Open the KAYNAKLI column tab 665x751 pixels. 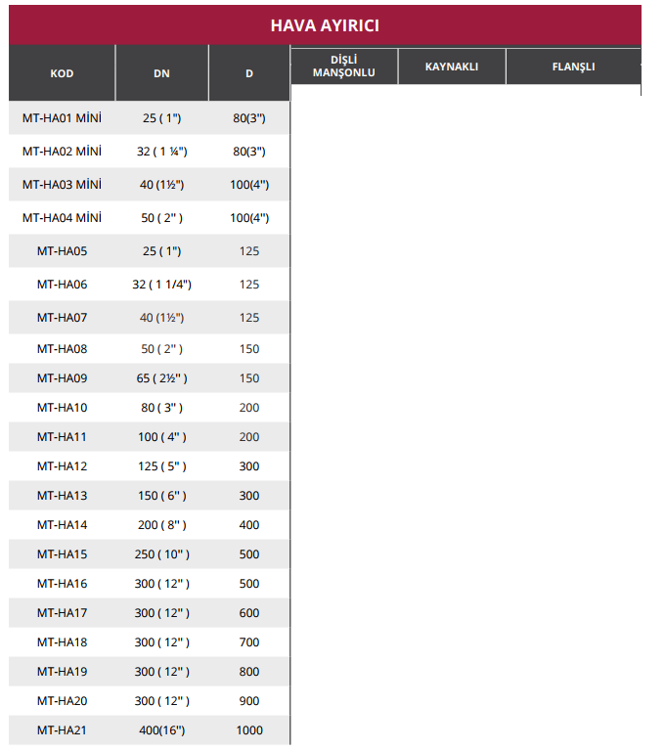[x=452, y=66]
